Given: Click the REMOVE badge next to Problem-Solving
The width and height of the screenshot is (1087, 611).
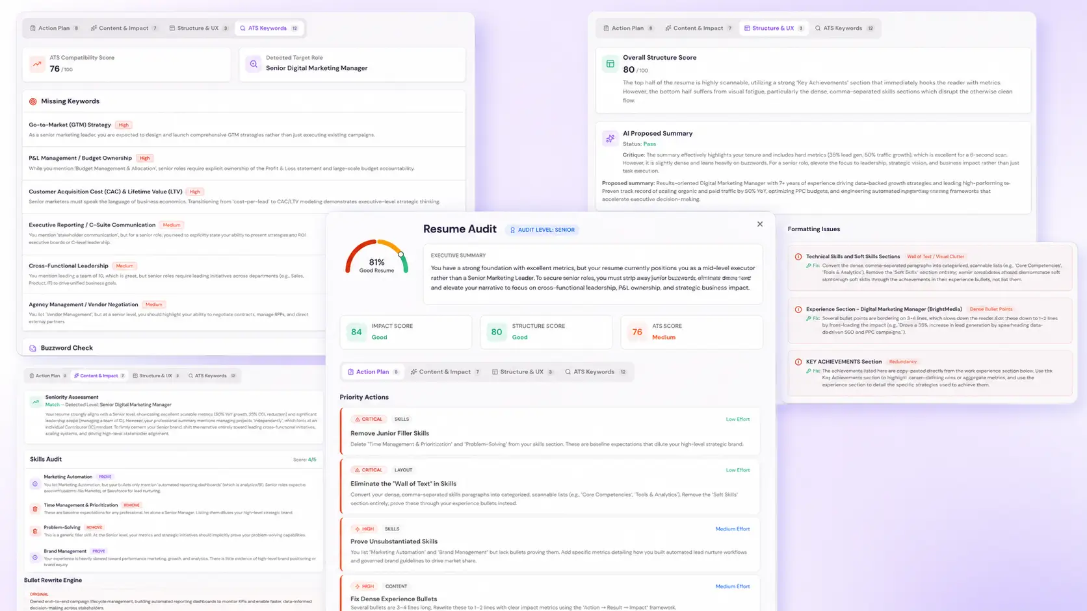Looking at the screenshot, I should pyautogui.click(x=94, y=528).
